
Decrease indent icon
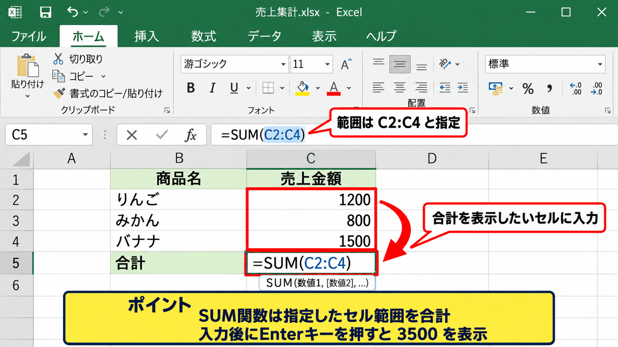pos(445,88)
